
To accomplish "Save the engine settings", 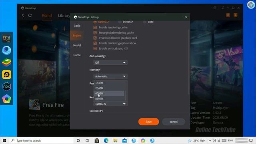I will [148, 122].
